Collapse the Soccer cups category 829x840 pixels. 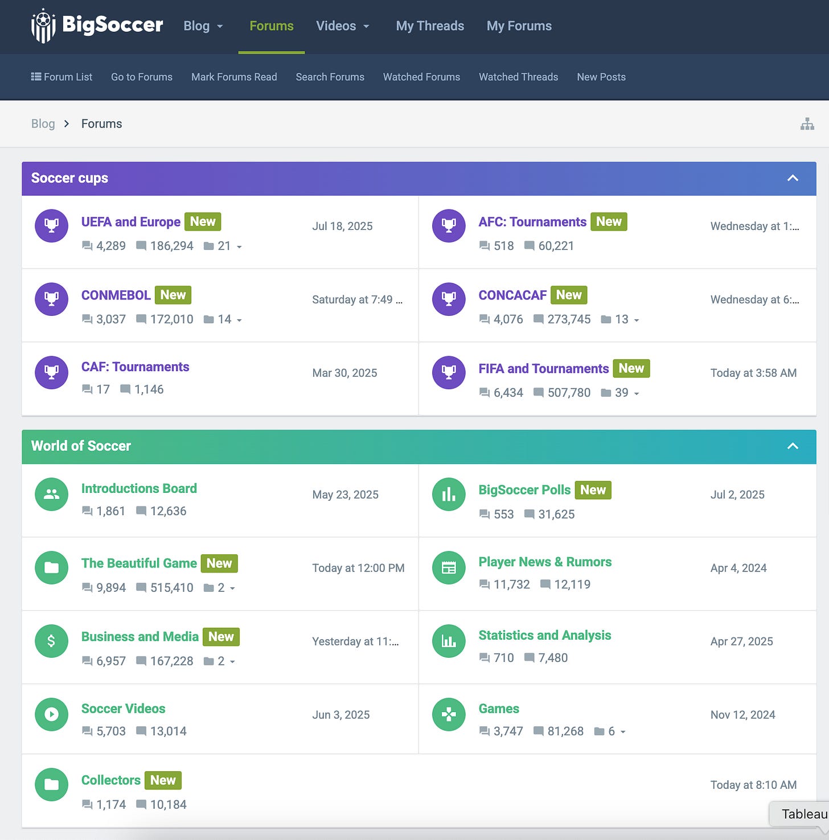[x=793, y=178]
